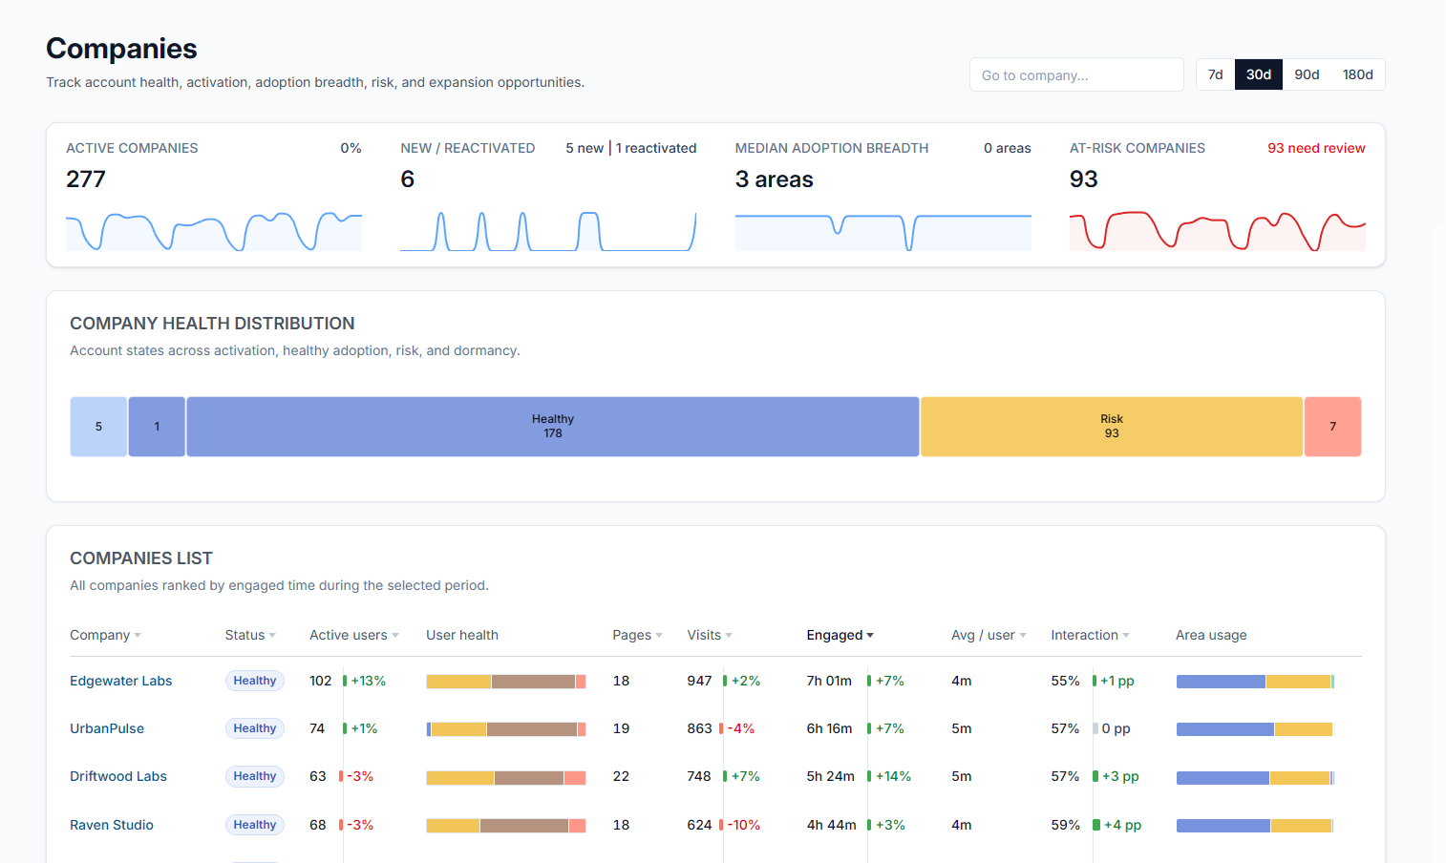The height and width of the screenshot is (863, 1446).
Task: Sort by Visits column header
Action: click(x=710, y=635)
